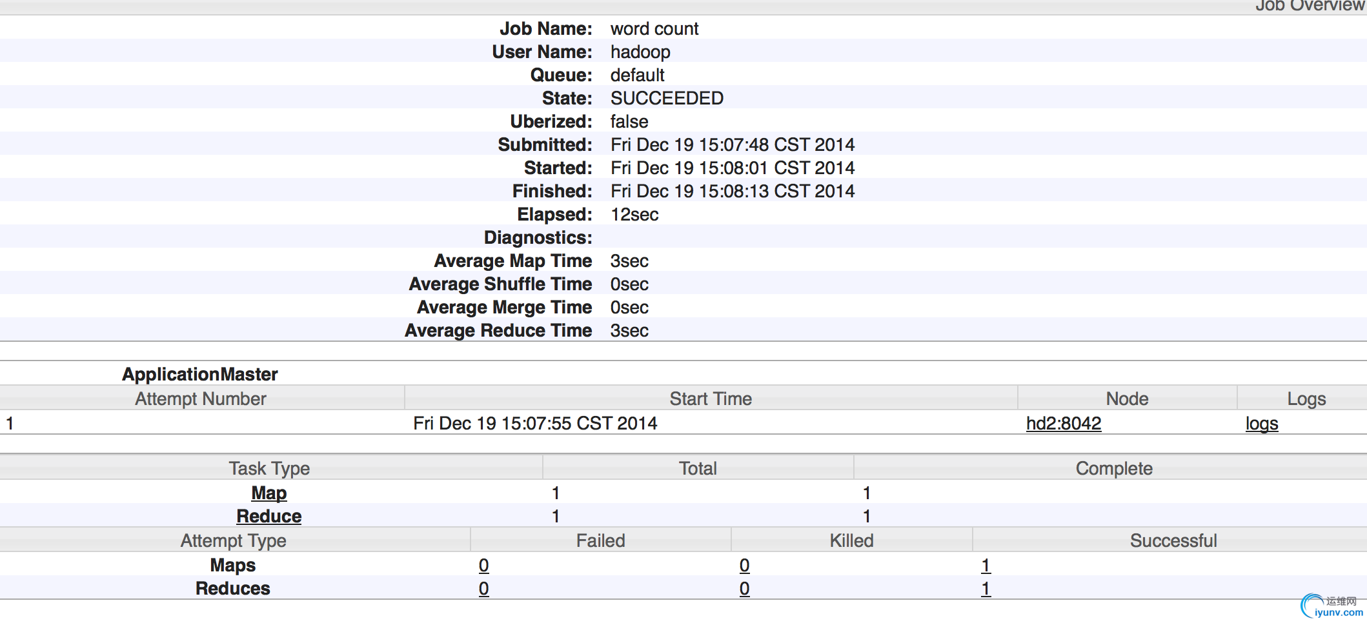Select the queue value 'default'
1367x623 pixels.
637,75
